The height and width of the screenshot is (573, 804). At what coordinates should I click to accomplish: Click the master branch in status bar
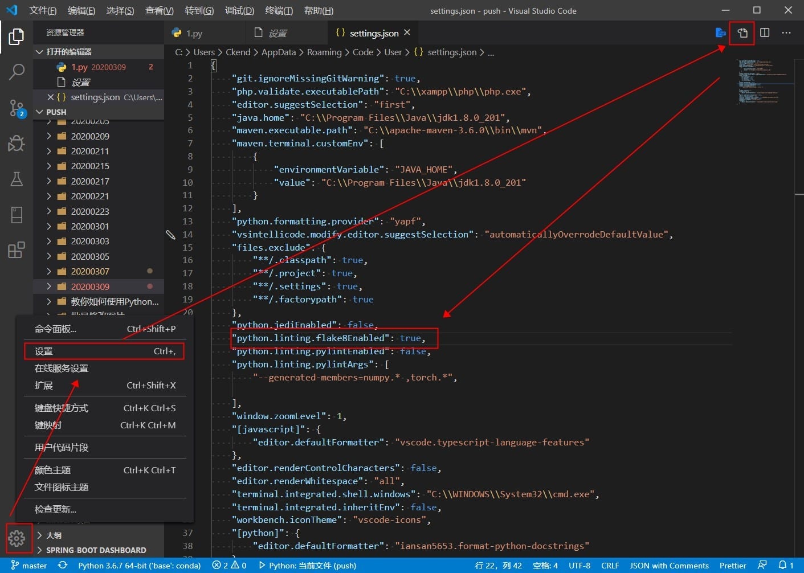(x=29, y=566)
